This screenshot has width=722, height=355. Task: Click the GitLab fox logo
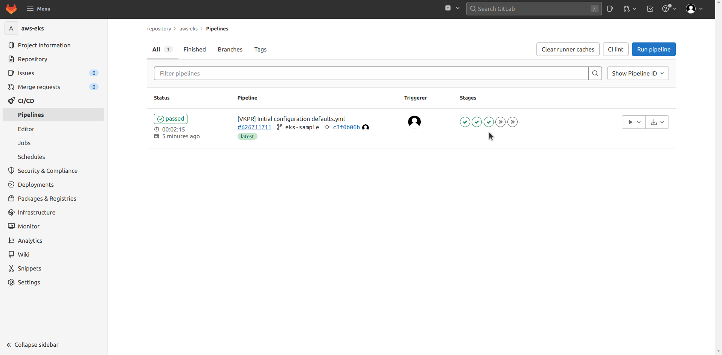tap(11, 9)
